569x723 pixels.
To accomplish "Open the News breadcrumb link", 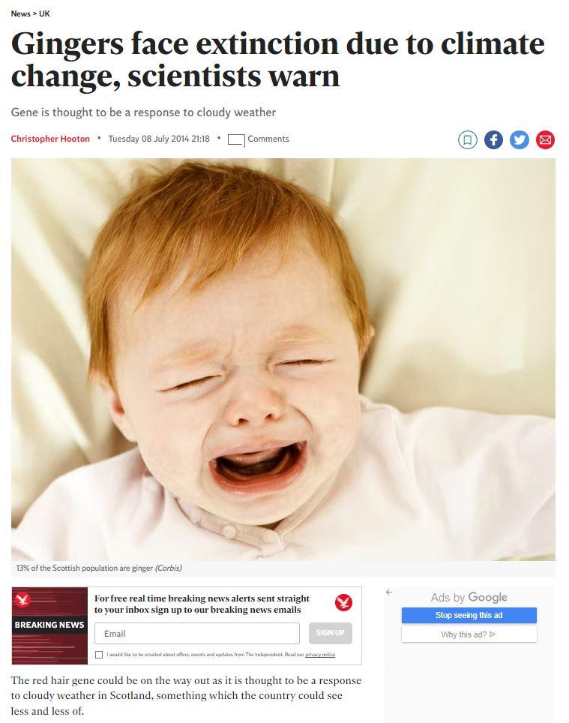I will pos(20,13).
